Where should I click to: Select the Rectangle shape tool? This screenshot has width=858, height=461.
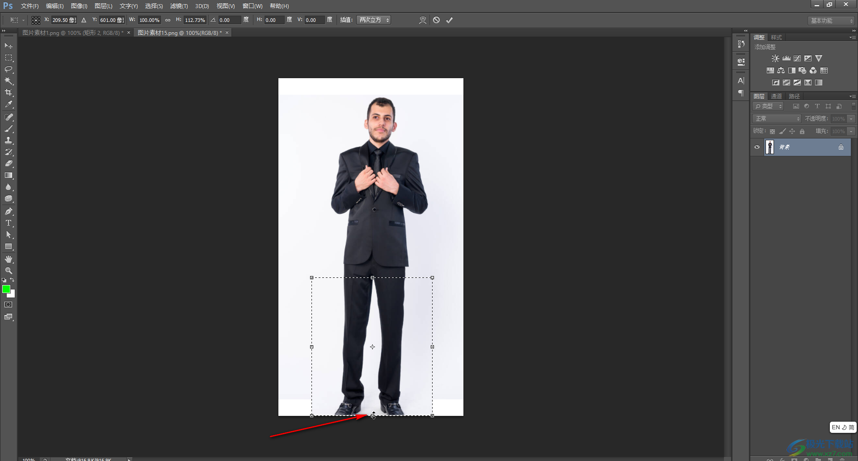[x=8, y=247]
